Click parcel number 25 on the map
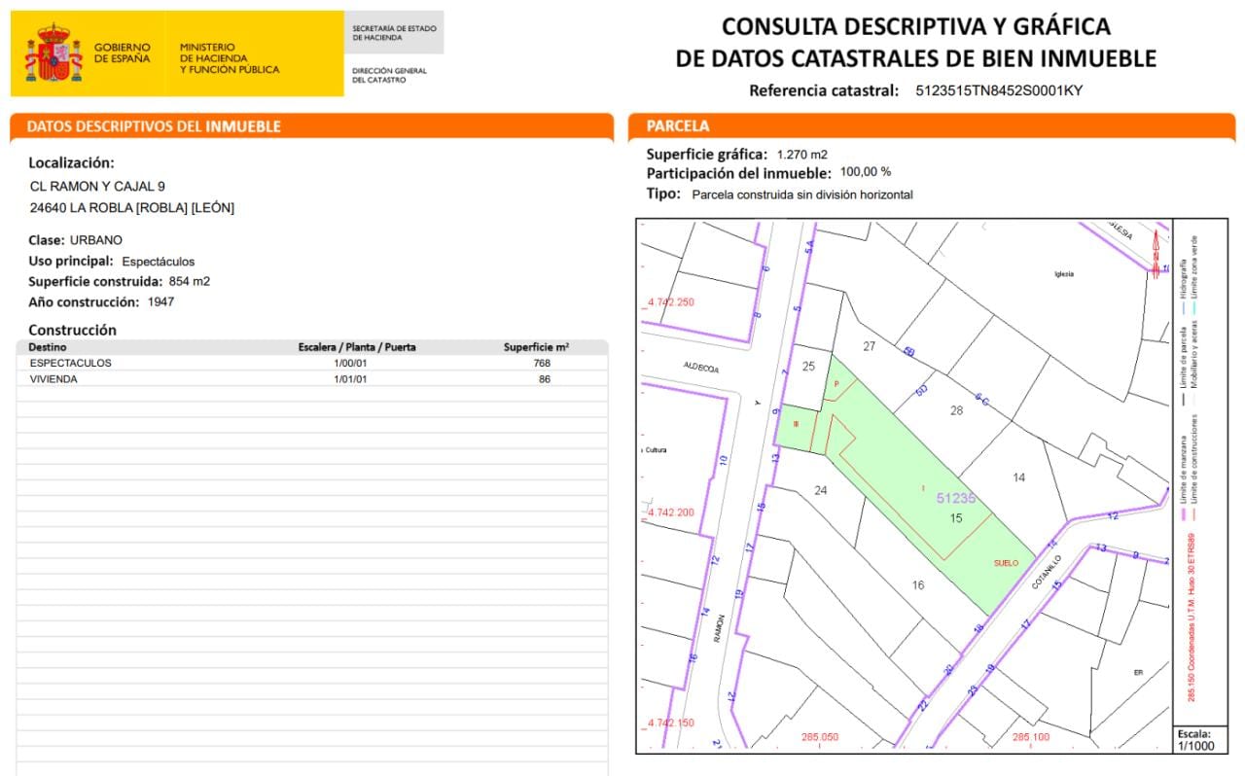The height and width of the screenshot is (776, 1245). pos(808,367)
